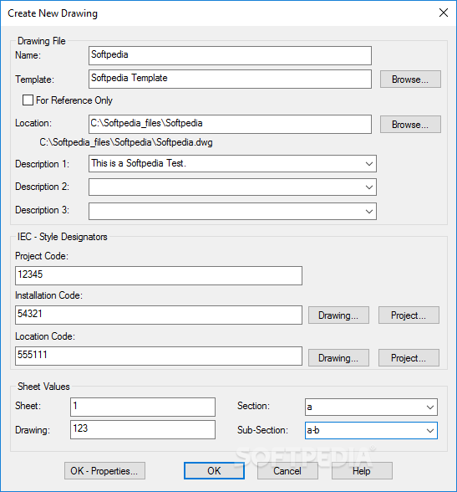Viewport: 457px width, 492px height.
Task: Cancel the new drawing dialog
Action: [287, 470]
